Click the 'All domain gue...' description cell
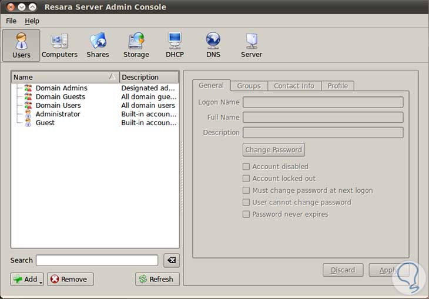Screen dimensions: 429x299 click(149, 96)
